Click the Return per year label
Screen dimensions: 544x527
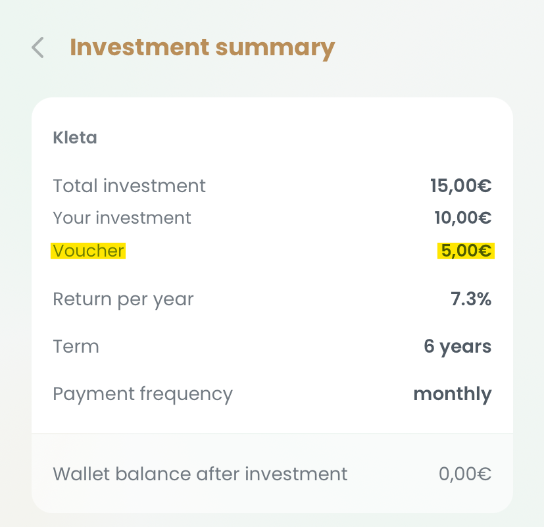[x=123, y=299]
